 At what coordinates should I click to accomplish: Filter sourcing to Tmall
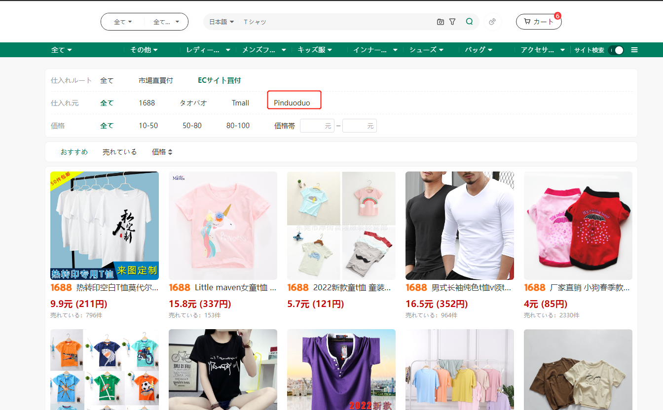[241, 103]
